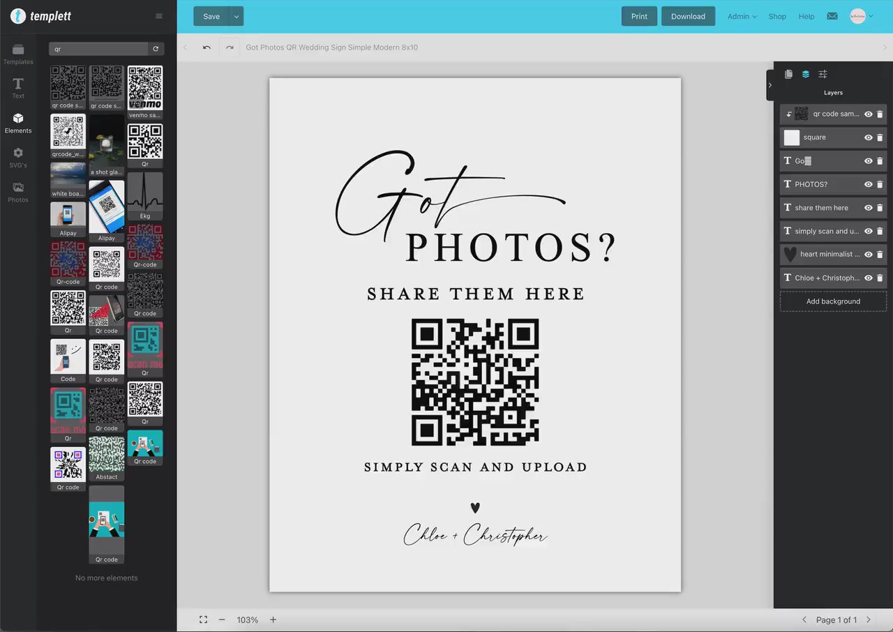The height and width of the screenshot is (632, 893).
Task: Open the Save options dropdown arrow
Action: pos(237,16)
